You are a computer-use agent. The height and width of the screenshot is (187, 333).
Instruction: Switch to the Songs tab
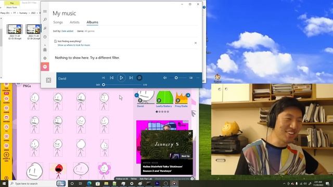58,22
